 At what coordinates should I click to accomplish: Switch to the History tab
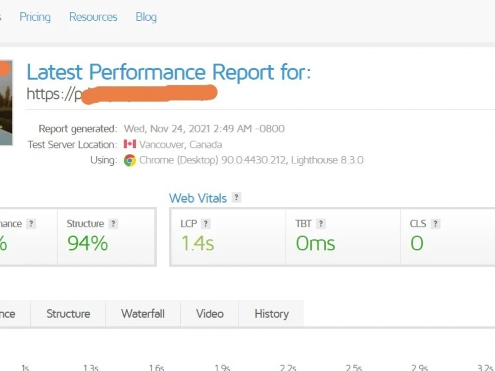(x=271, y=314)
